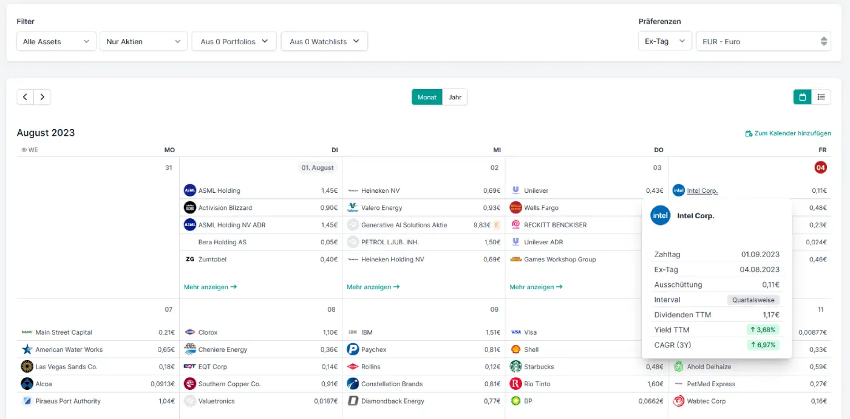Click the Wells Fargo logo icon

[517, 207]
